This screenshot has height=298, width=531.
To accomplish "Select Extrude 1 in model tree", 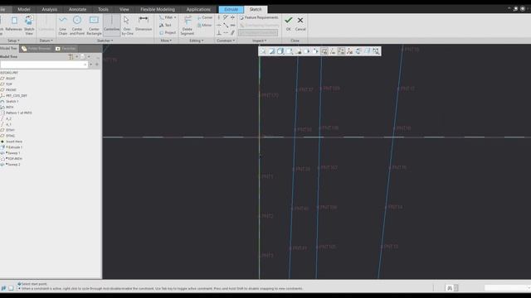I will (14, 147).
